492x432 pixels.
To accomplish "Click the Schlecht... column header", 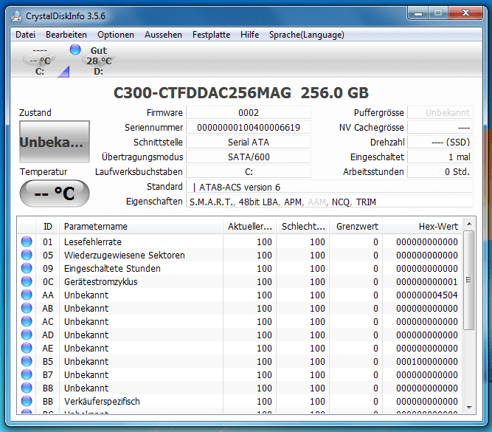I will tap(302, 226).
